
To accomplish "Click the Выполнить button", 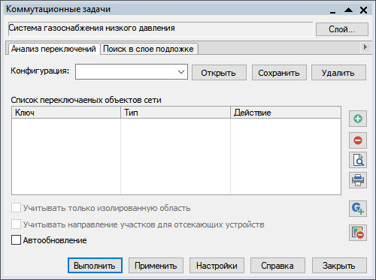I will pos(95,266).
